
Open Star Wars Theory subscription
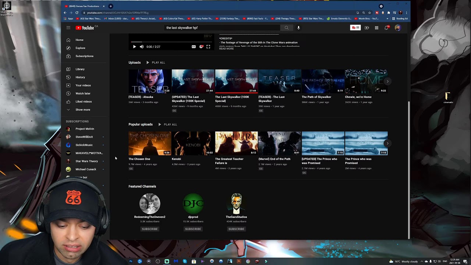coord(86,161)
